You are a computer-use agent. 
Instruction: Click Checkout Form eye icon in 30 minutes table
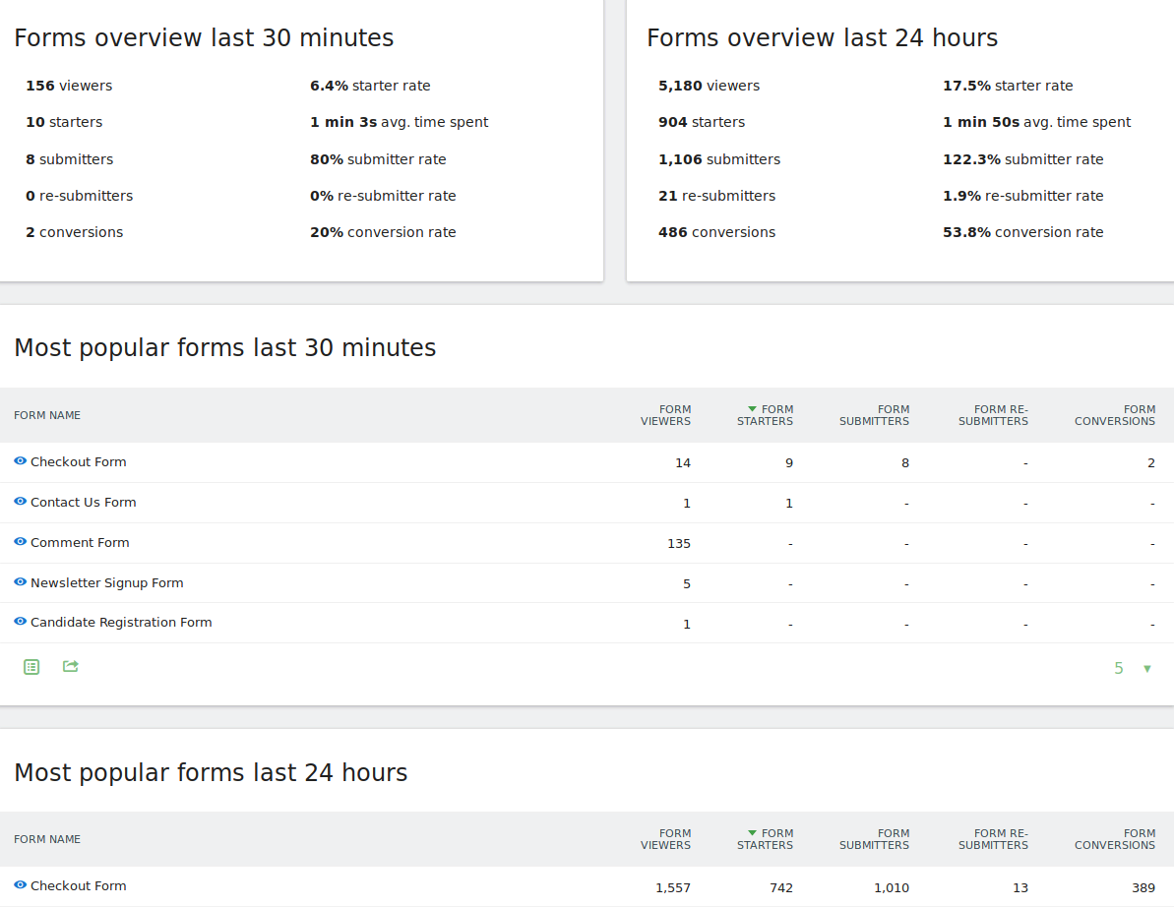point(20,461)
